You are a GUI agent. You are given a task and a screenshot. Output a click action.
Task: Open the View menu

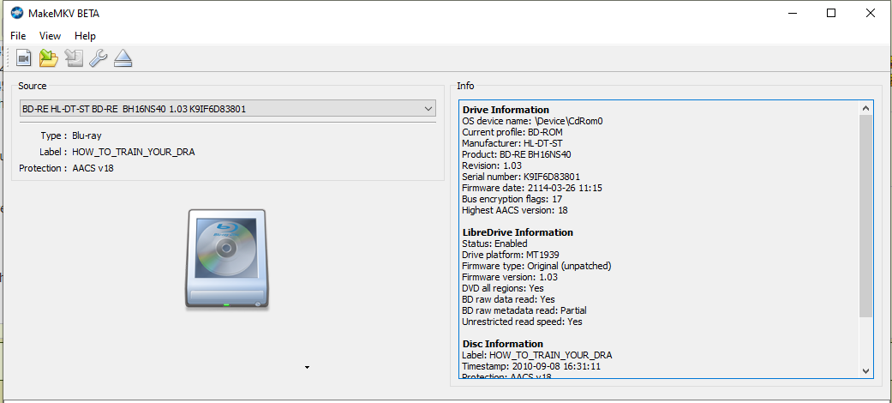50,36
